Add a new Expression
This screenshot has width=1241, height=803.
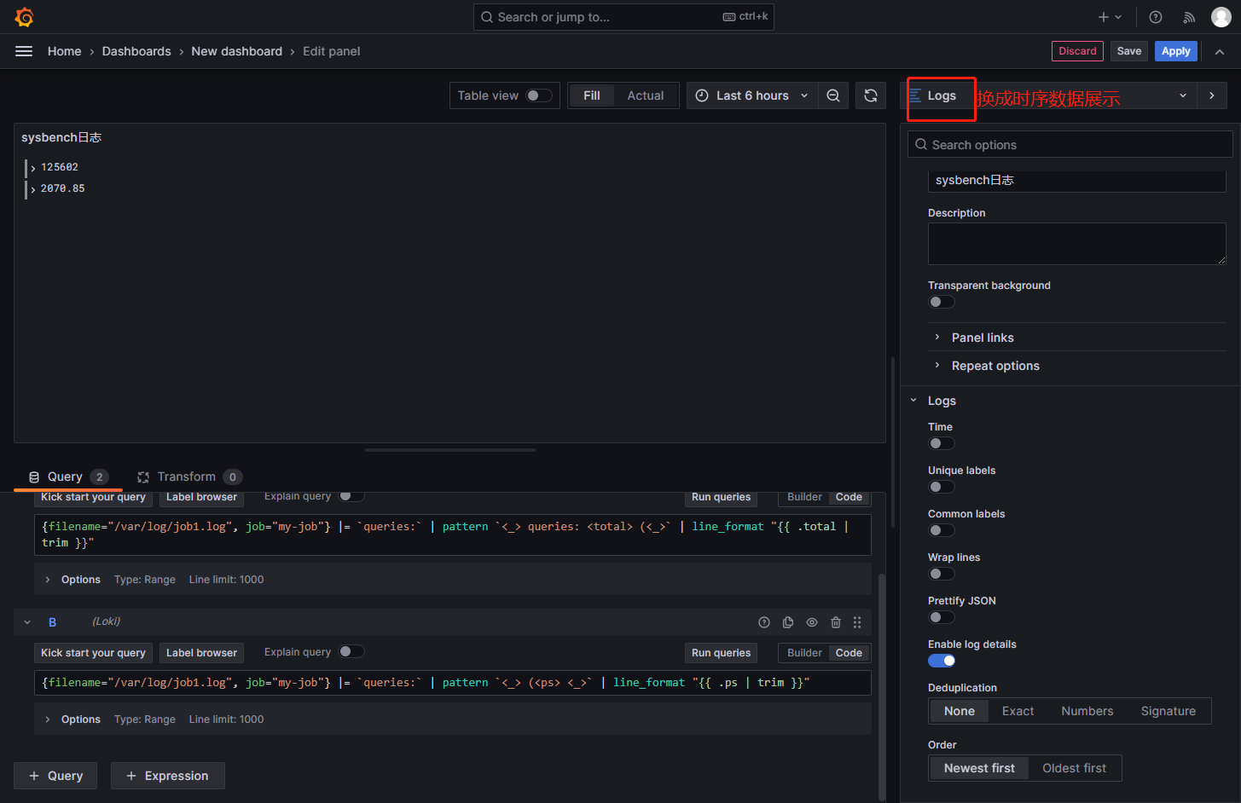pos(167,776)
